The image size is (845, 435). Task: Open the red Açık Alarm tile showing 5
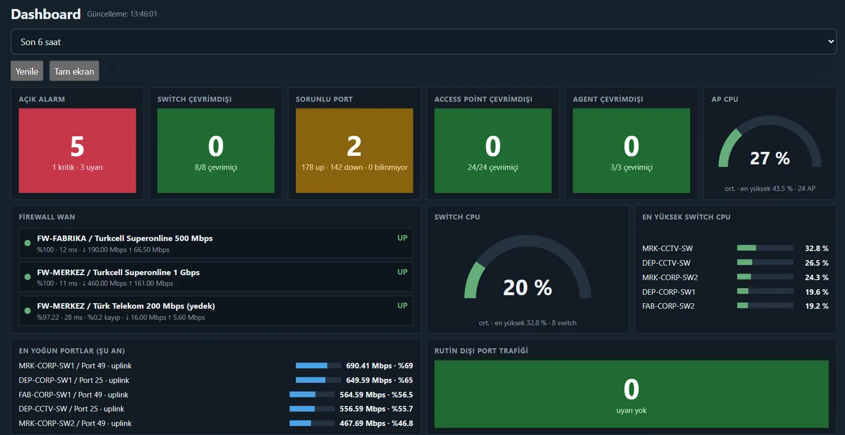click(77, 151)
